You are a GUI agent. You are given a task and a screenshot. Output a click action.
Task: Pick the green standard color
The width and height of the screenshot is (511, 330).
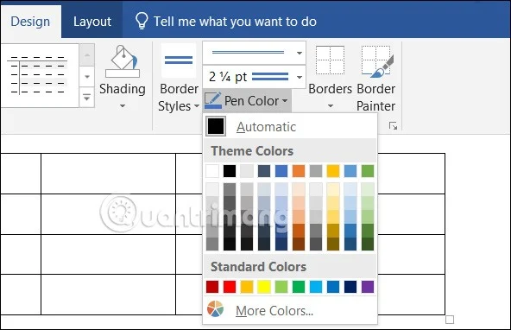point(299,287)
